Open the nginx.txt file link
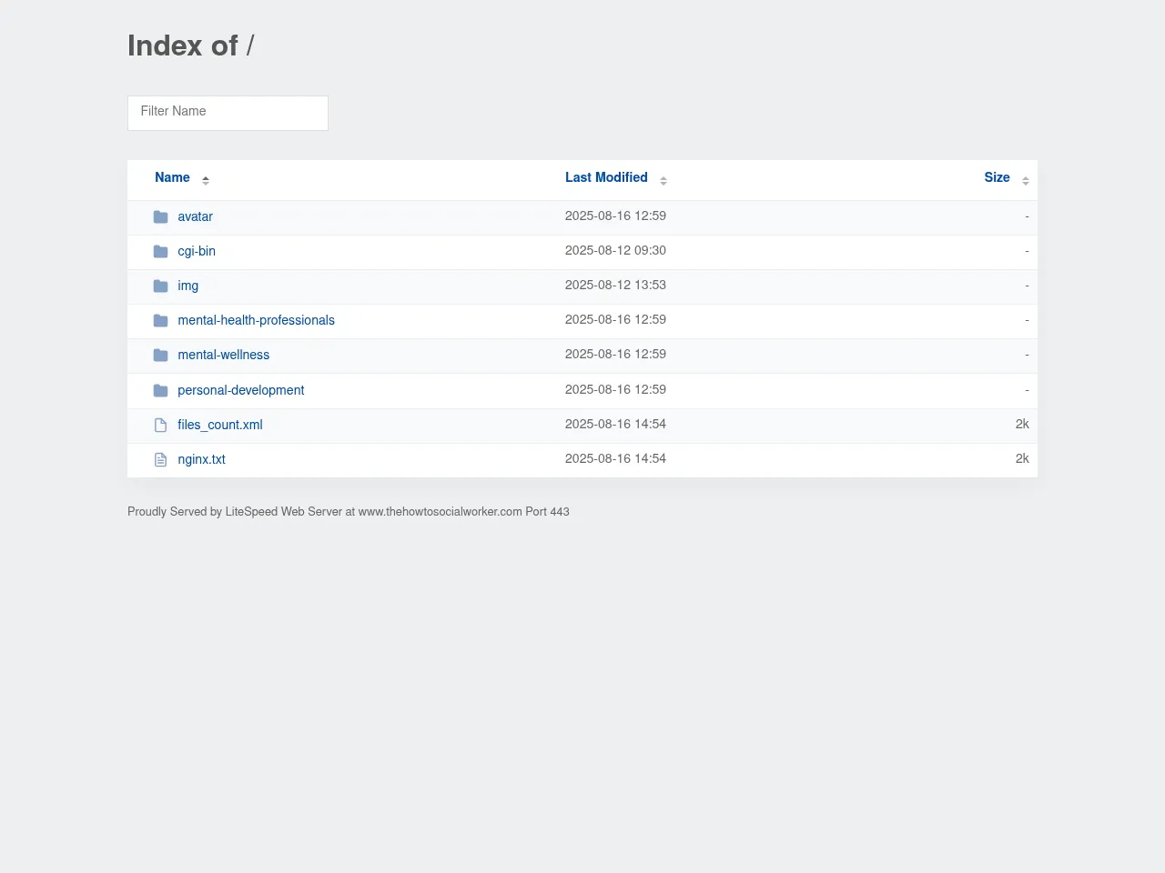This screenshot has height=873, width=1165. tap(201, 460)
